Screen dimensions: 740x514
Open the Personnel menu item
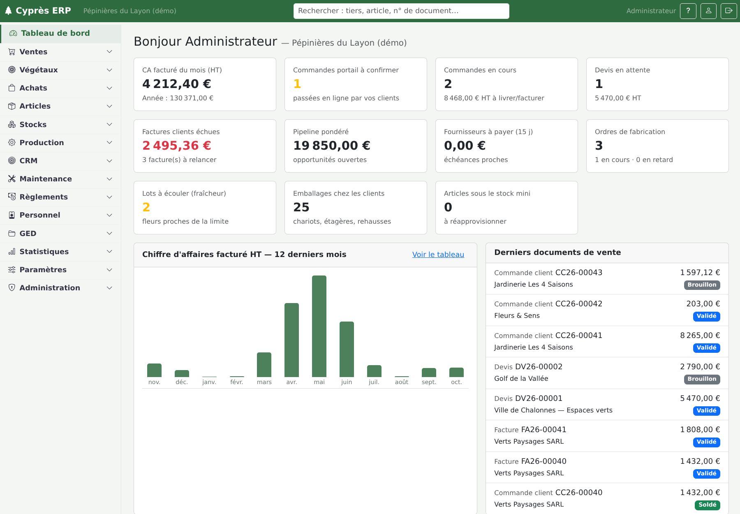coord(60,215)
